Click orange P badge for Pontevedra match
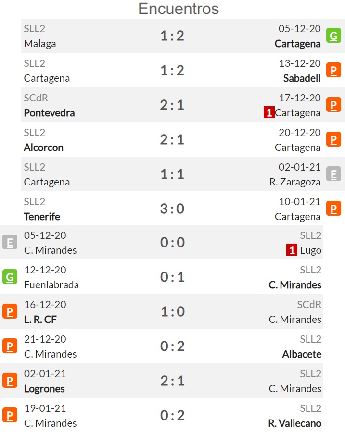 coord(333,105)
